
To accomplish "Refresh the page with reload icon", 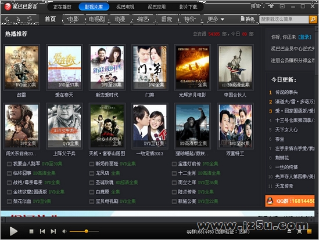I will (30, 19).
